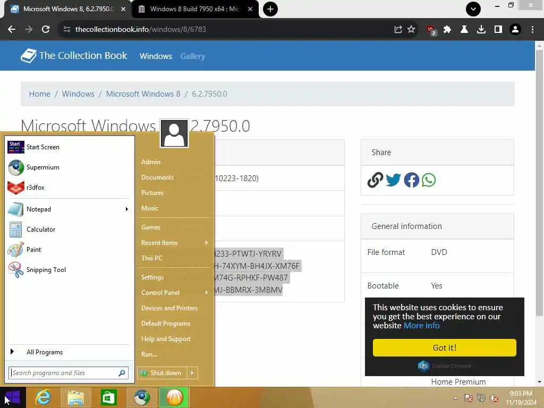Bookmark this page with the star icon

411,29
